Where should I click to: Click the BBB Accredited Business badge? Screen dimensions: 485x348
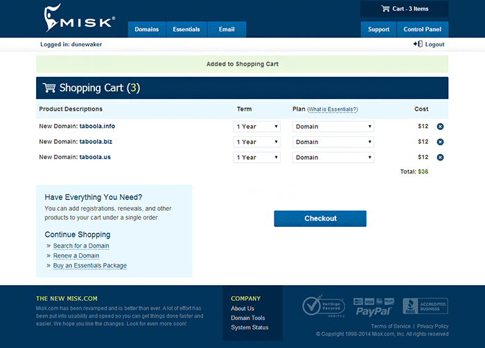click(x=425, y=306)
